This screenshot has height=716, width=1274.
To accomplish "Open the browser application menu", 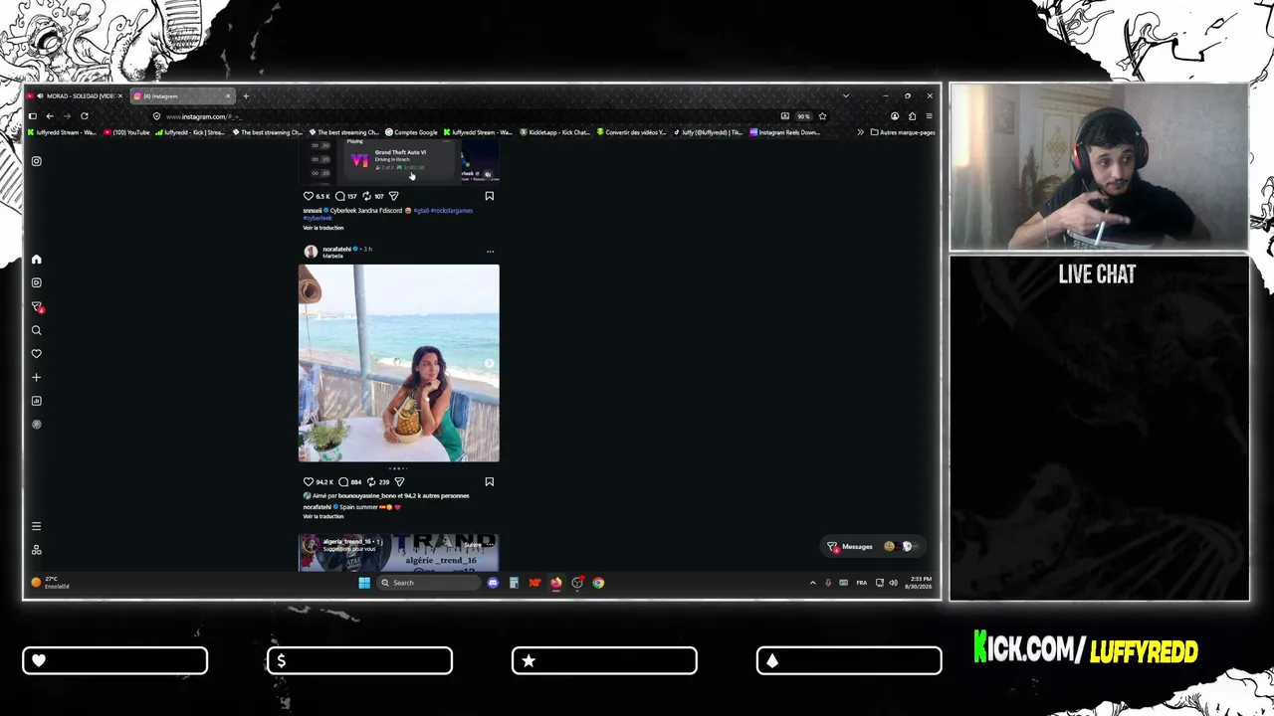I will [x=929, y=116].
